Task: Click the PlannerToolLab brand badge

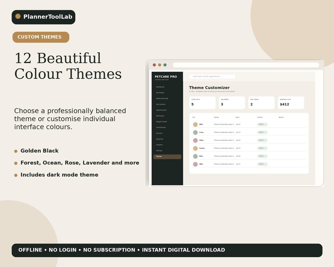Action: 43,17
